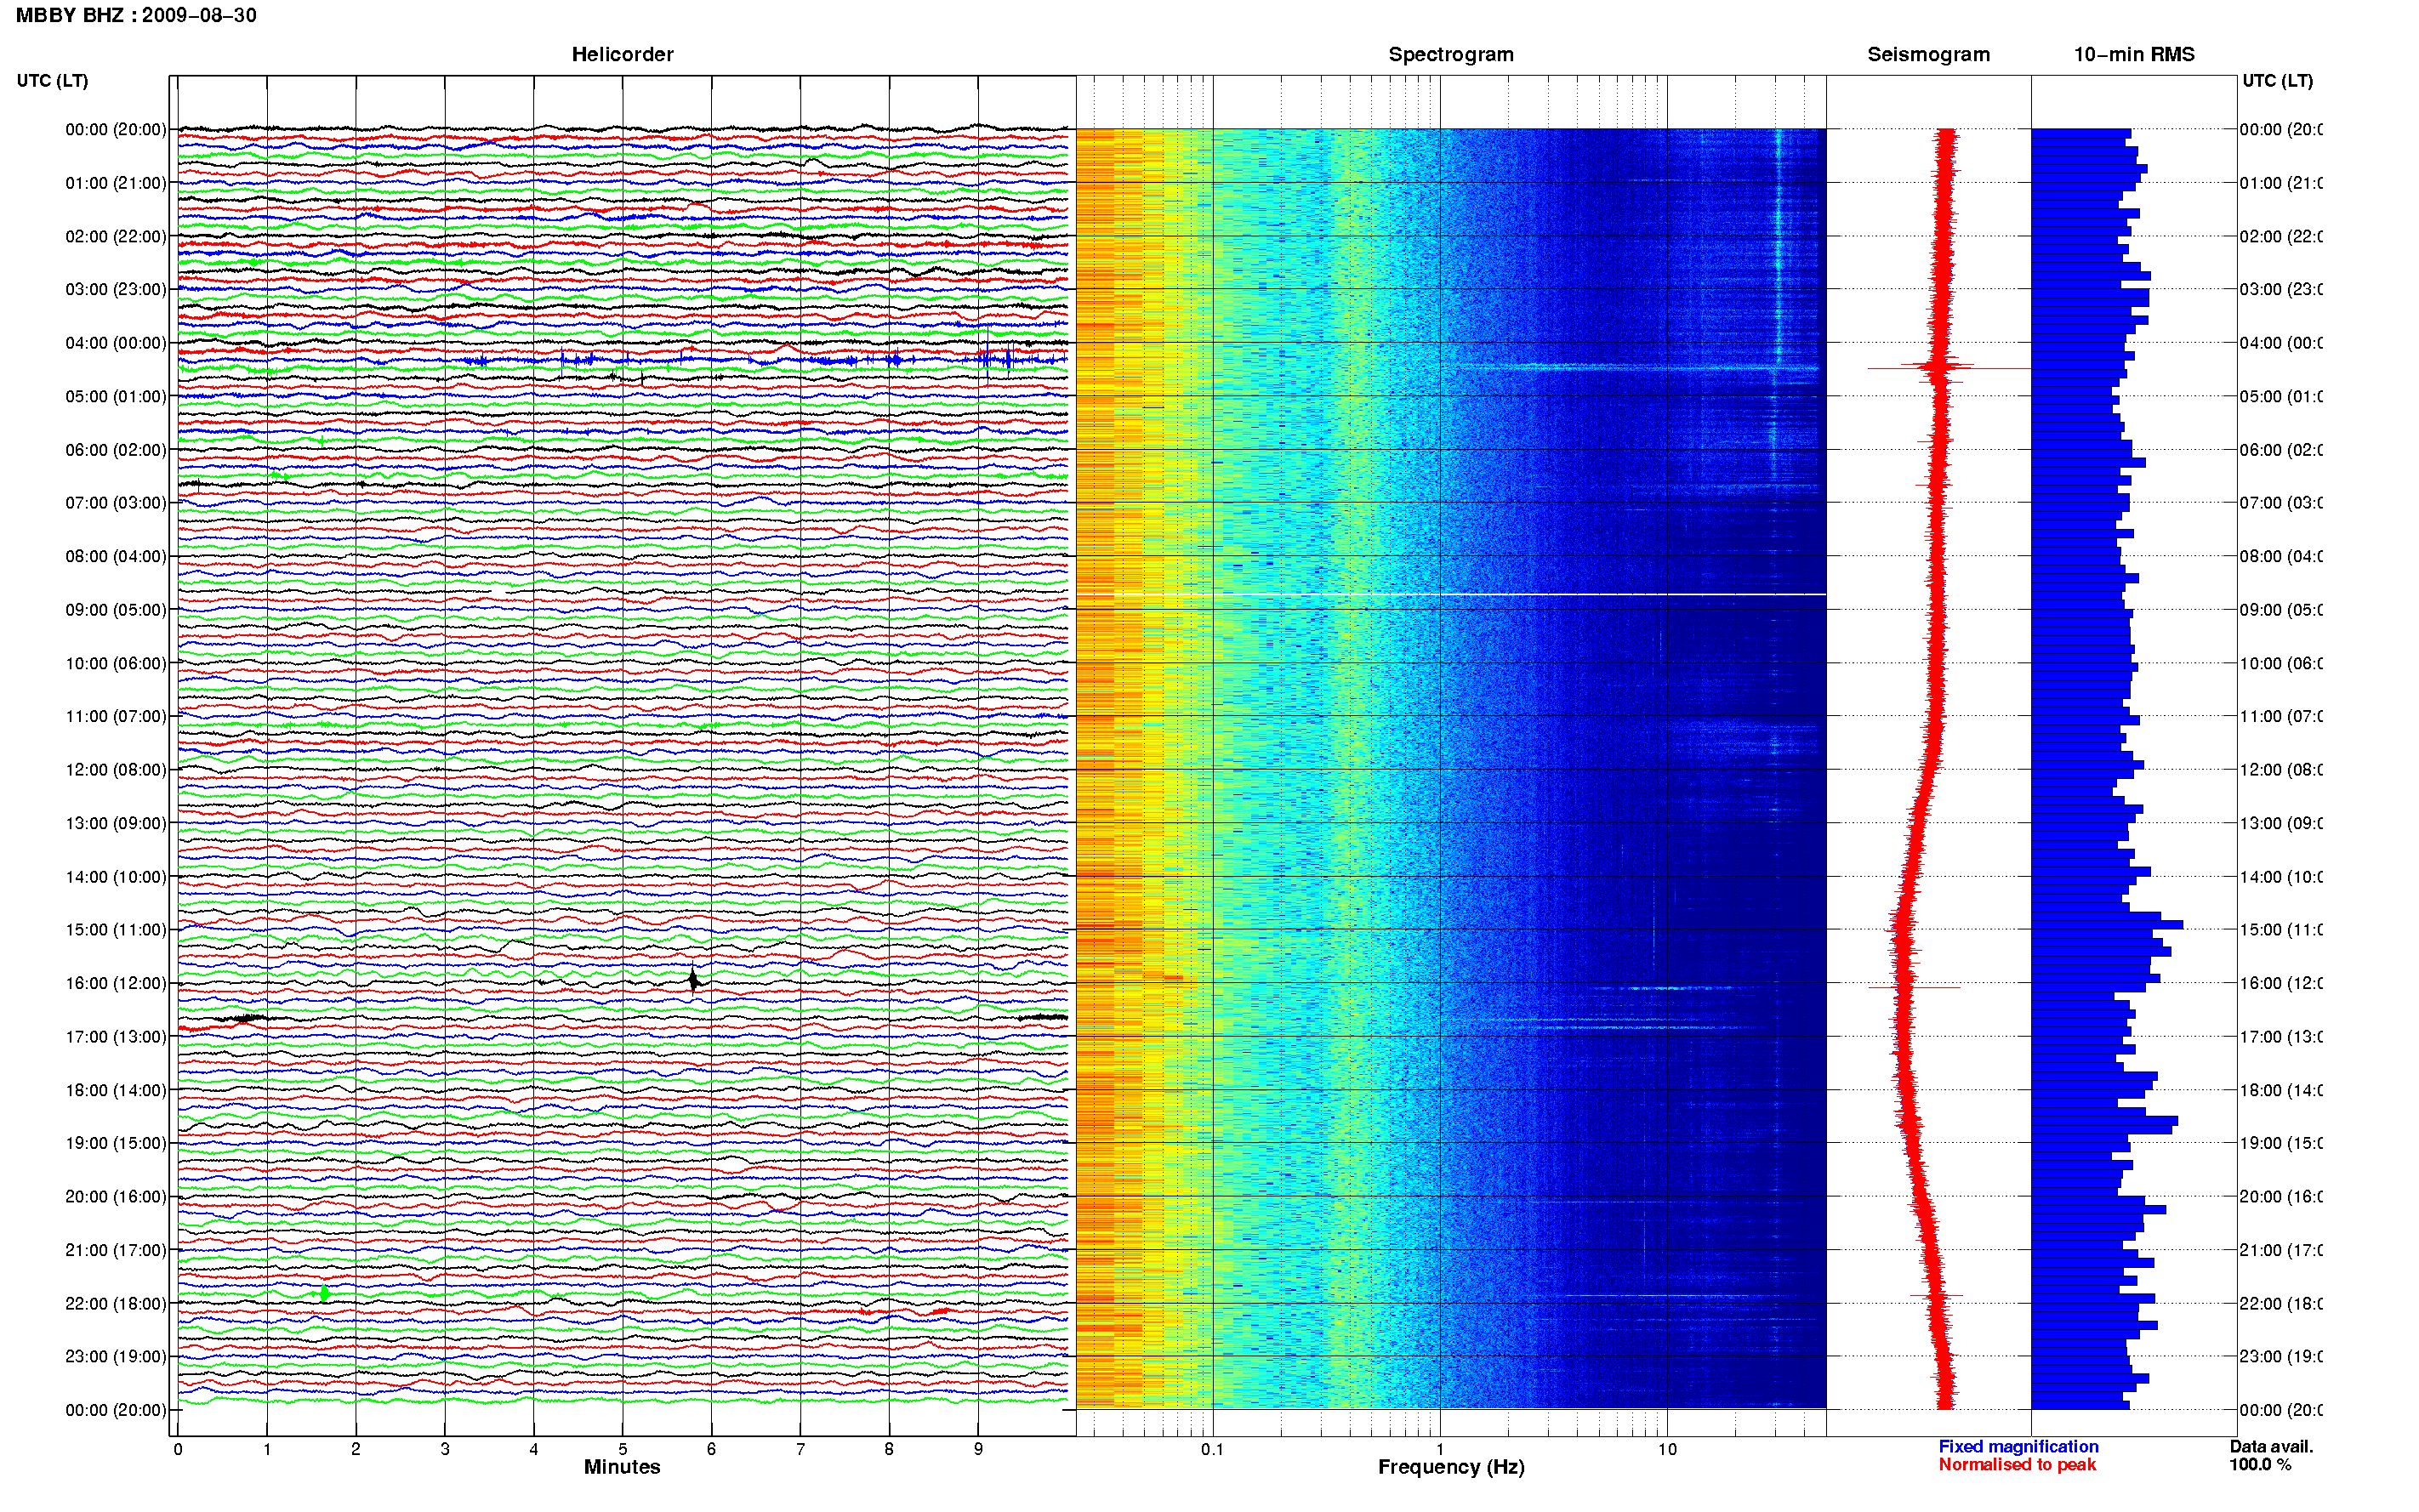Click right time label '12:00 (08:' beside RMS
Viewport: 2419px width, 1512px height.
point(2280,769)
